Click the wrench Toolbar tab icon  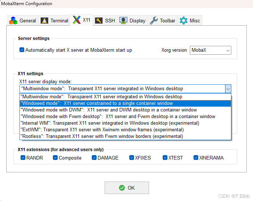tap(154, 21)
